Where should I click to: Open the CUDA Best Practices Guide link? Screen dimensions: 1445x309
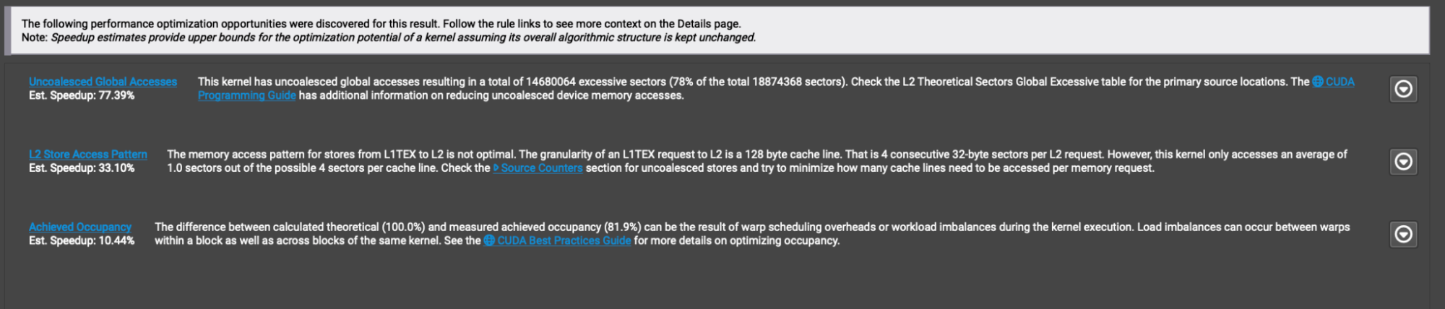click(x=564, y=240)
